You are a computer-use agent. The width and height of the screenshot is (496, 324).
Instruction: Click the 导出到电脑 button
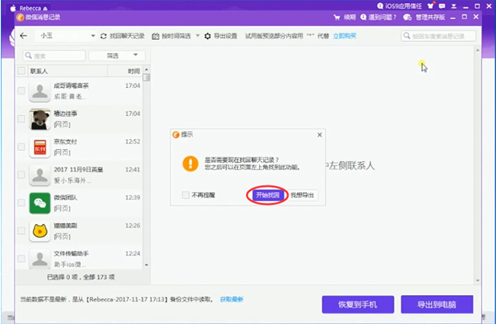coord(437,304)
